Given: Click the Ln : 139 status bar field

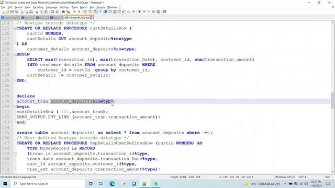Looking at the screenshot, I should tap(223, 177).
